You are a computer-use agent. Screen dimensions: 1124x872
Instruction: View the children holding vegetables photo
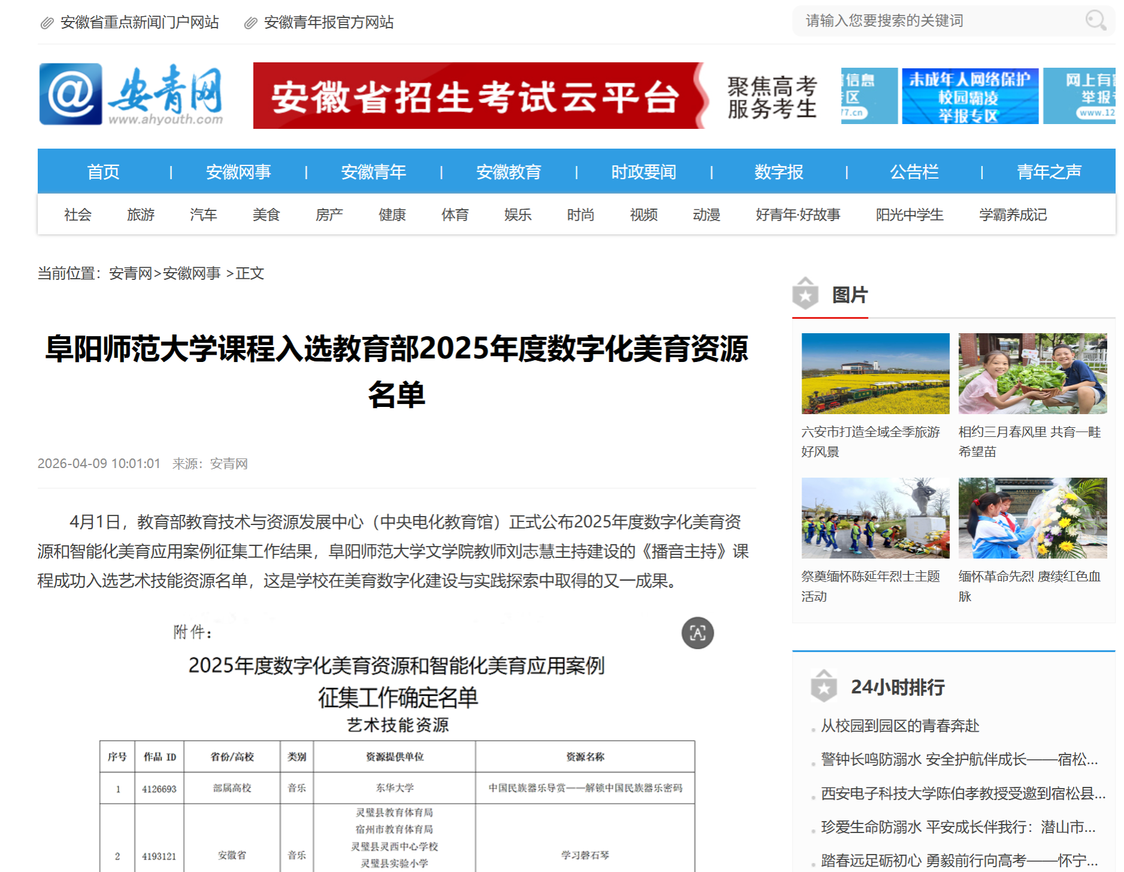1032,373
